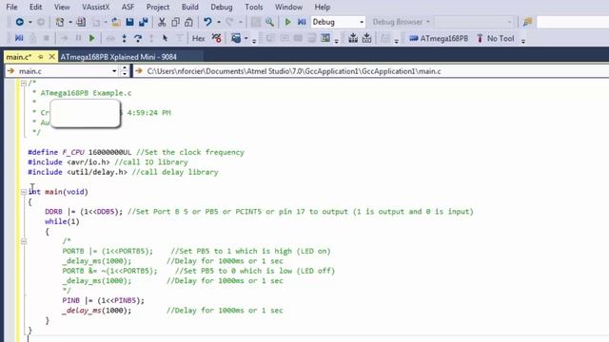Viewport: 609px width, 342px height.
Task: Click the green Continue arrow in debug toolbar
Action: 92,38
